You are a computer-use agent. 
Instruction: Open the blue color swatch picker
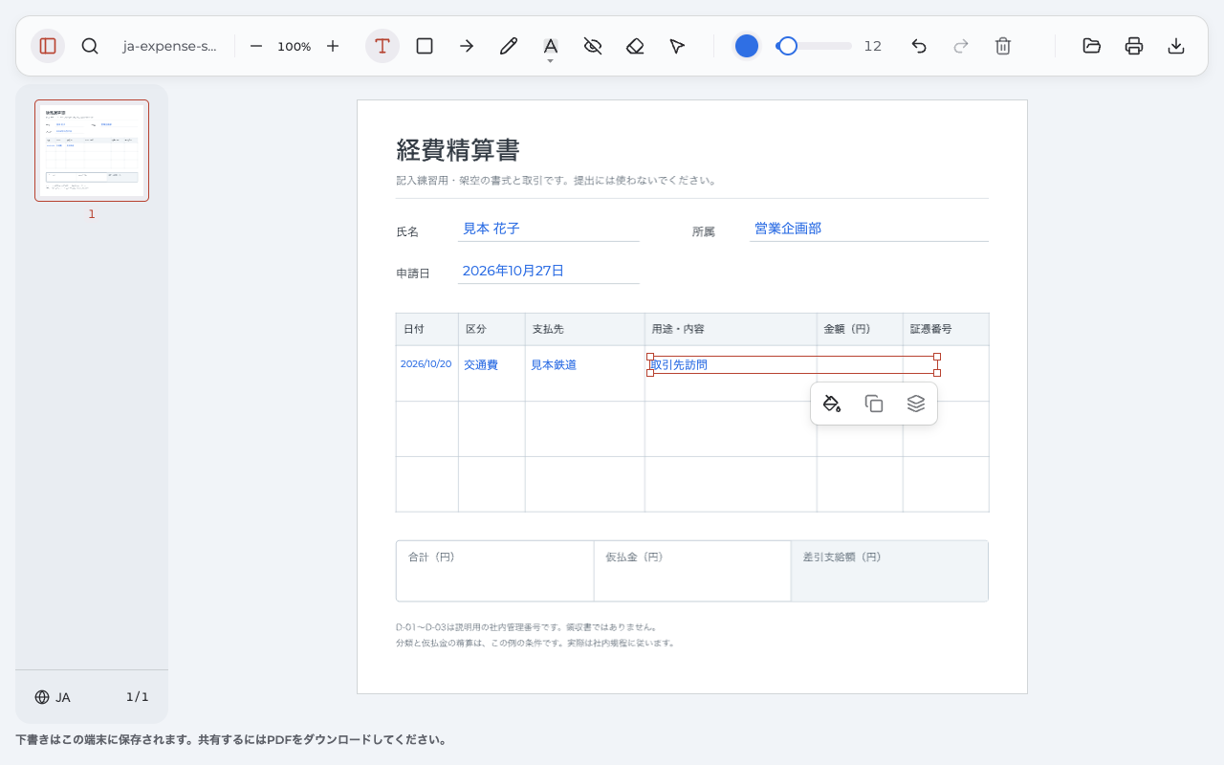(x=747, y=46)
